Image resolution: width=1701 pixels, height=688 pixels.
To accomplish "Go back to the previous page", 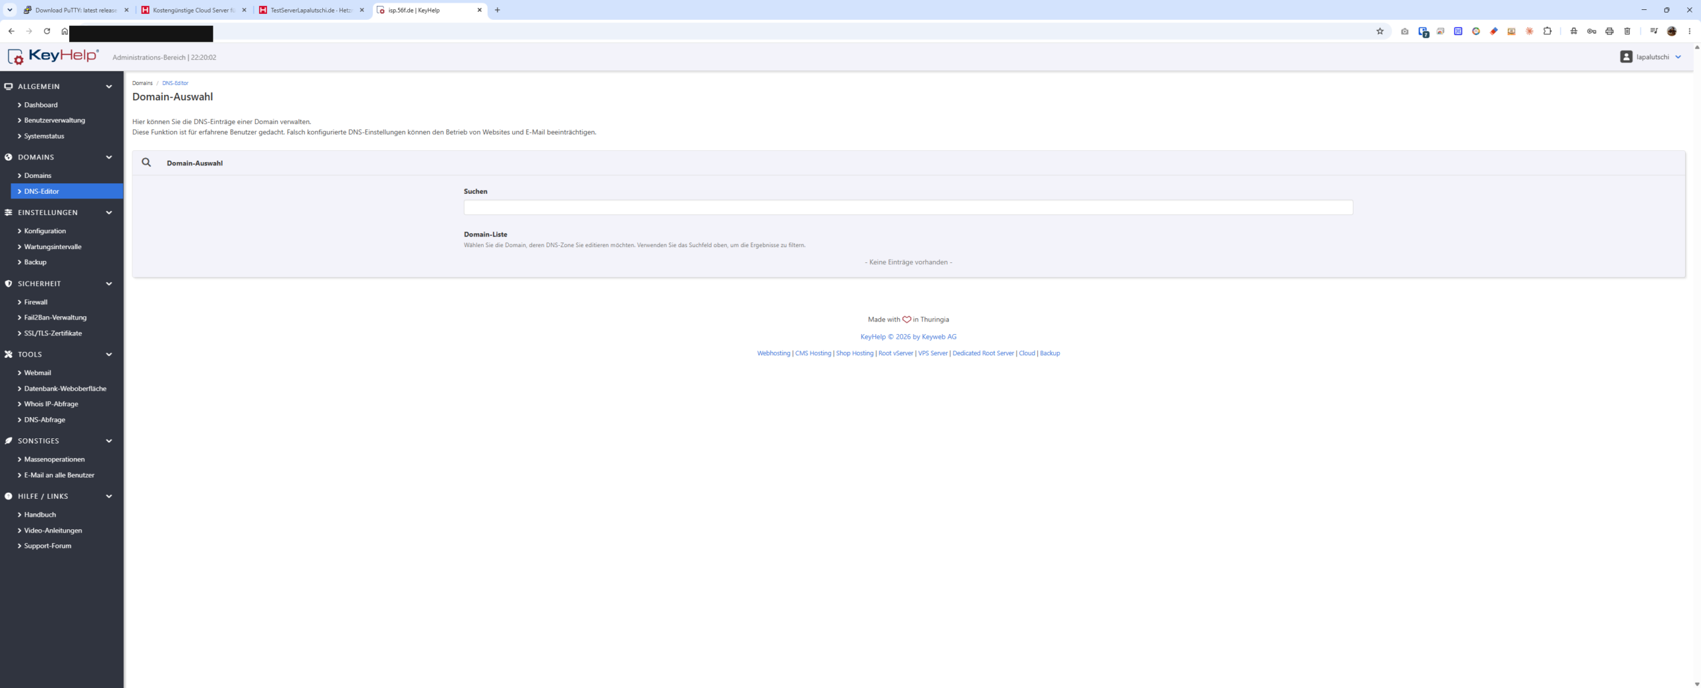I will coord(11,31).
